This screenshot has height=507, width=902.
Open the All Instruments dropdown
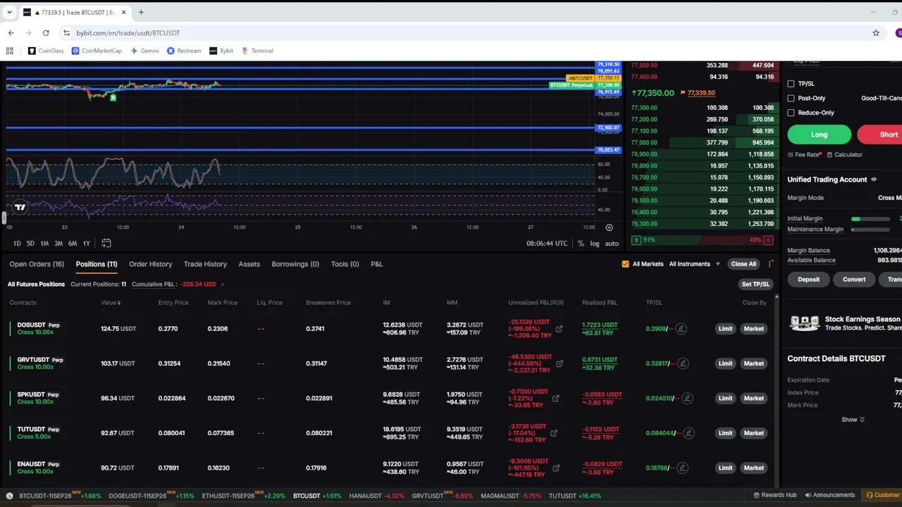tap(695, 264)
